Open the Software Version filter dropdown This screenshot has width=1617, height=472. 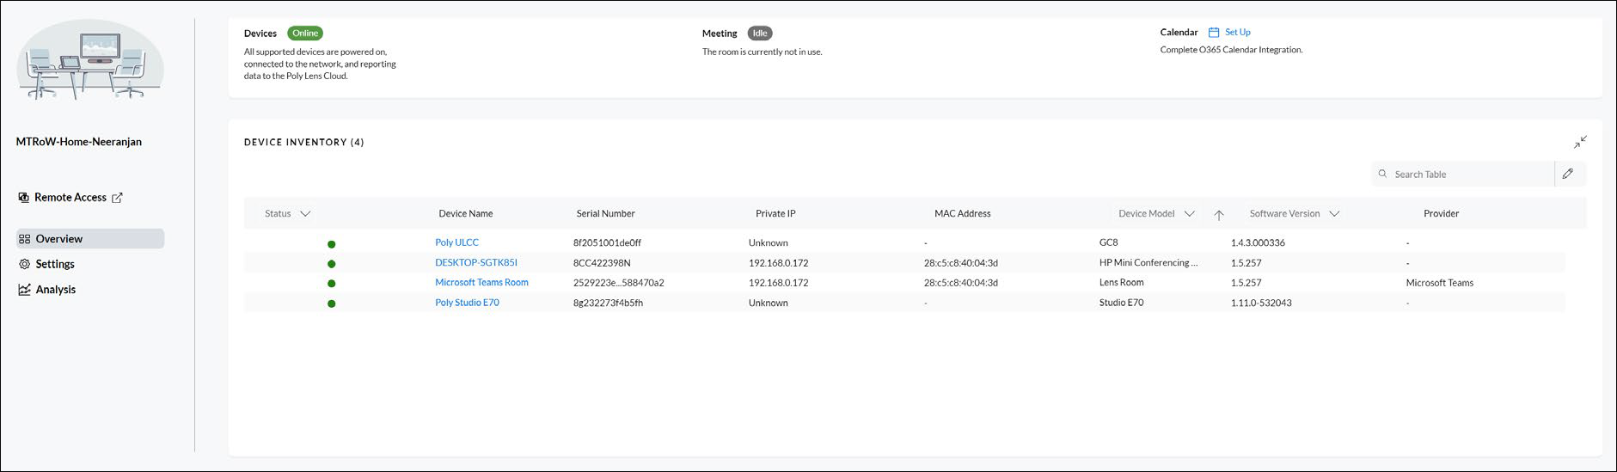(1334, 214)
